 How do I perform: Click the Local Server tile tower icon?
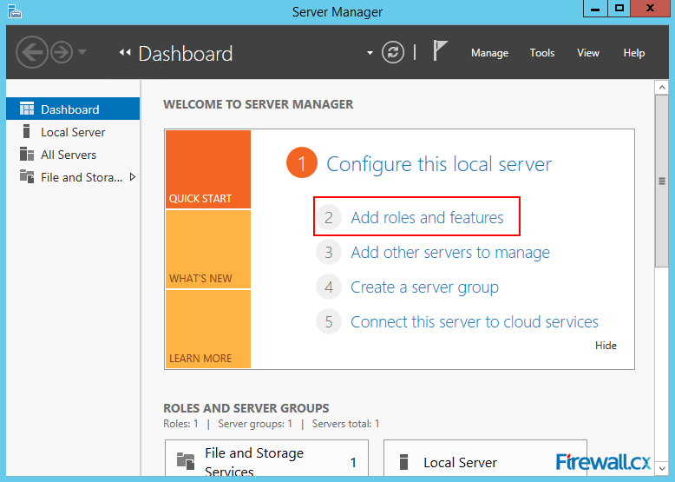coord(403,462)
